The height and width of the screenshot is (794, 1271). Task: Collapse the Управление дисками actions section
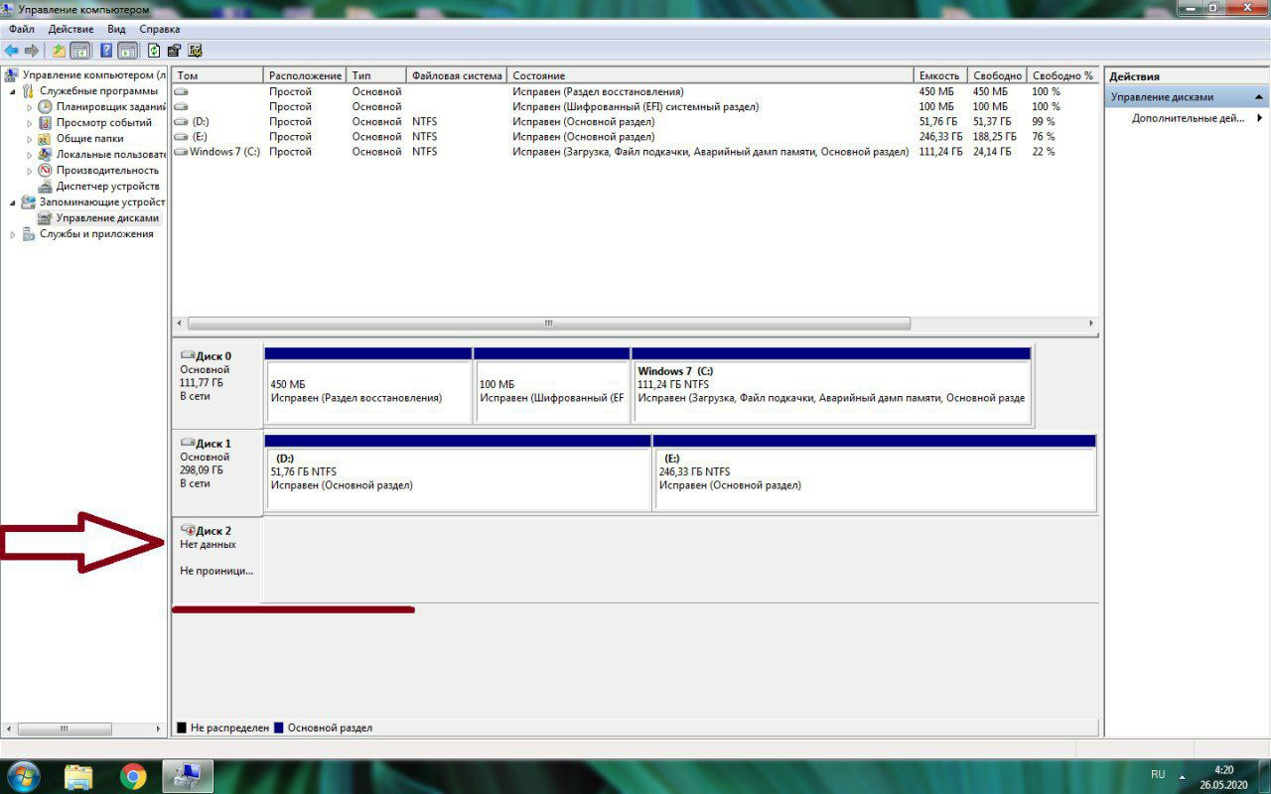[1259, 97]
